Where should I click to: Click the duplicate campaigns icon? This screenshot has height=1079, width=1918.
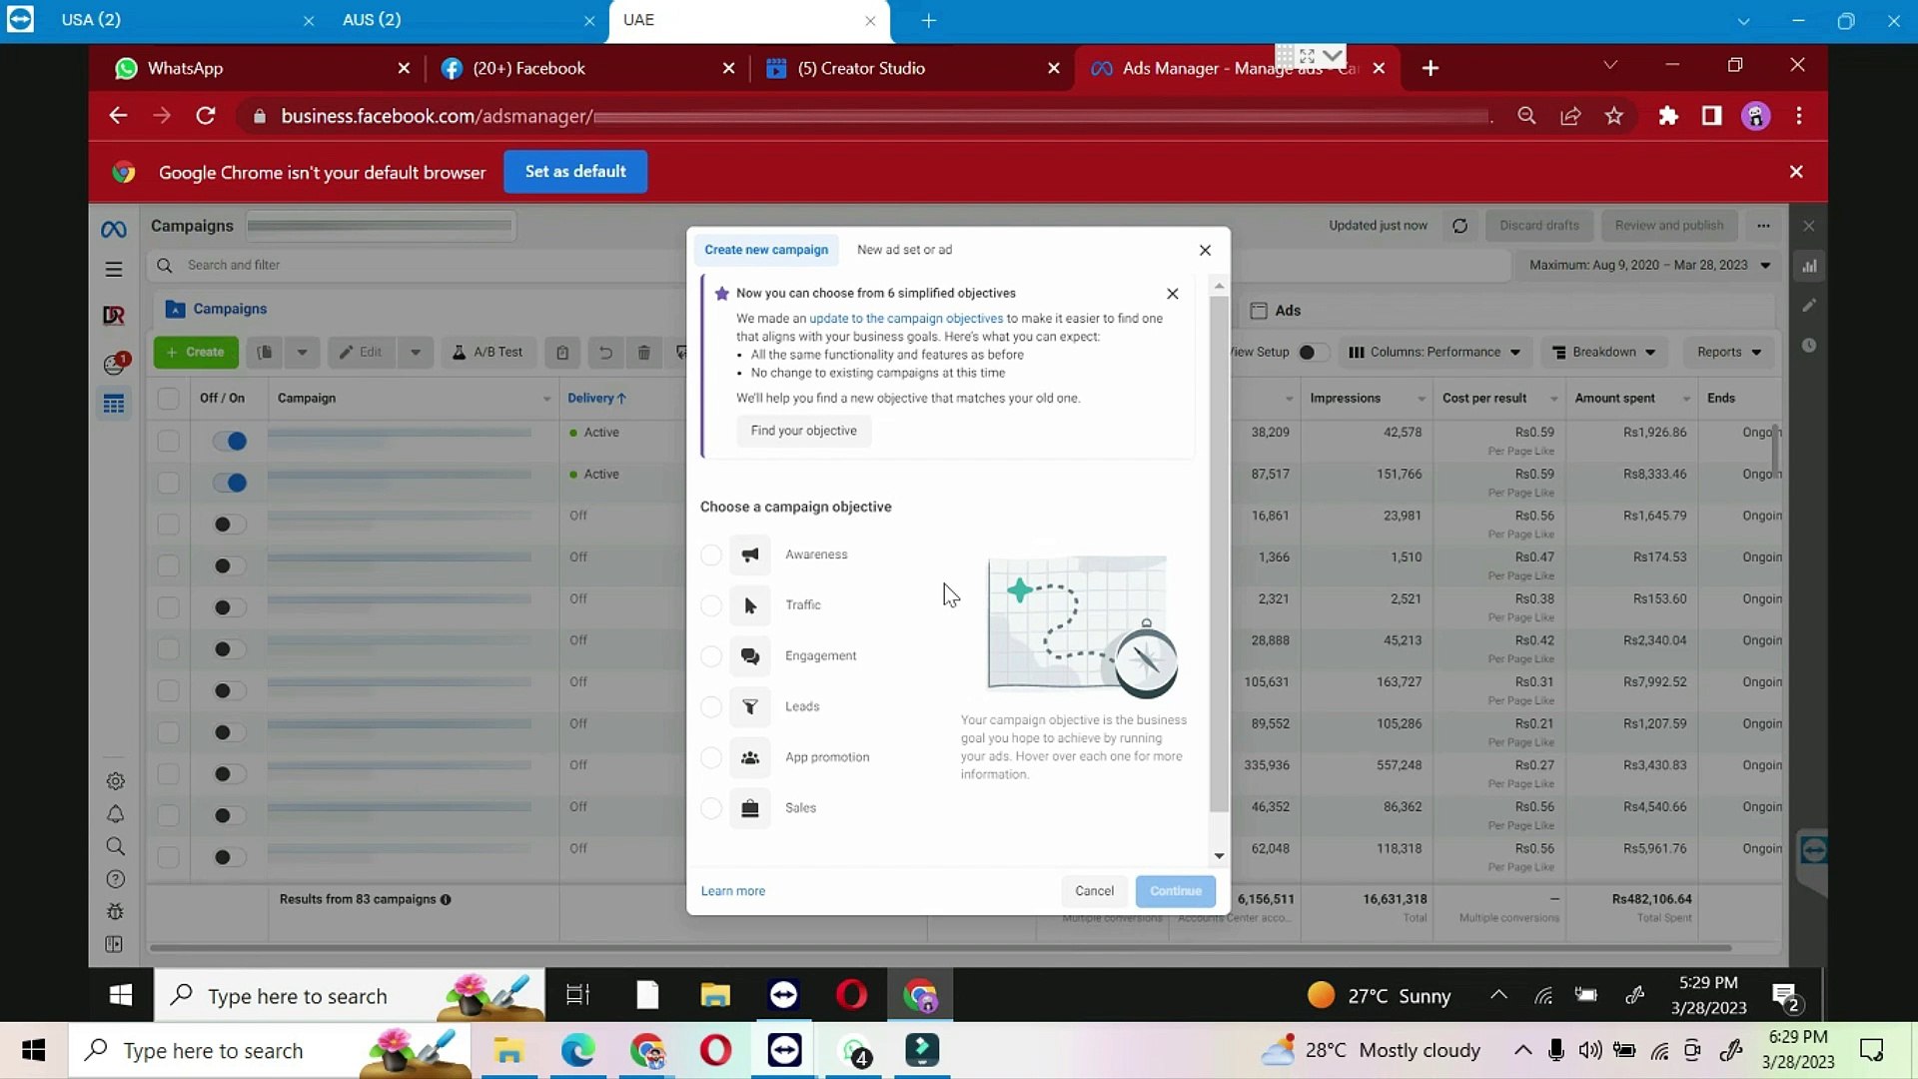tap(265, 352)
